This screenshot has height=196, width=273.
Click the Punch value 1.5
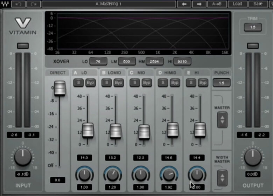pyautogui.click(x=222, y=83)
